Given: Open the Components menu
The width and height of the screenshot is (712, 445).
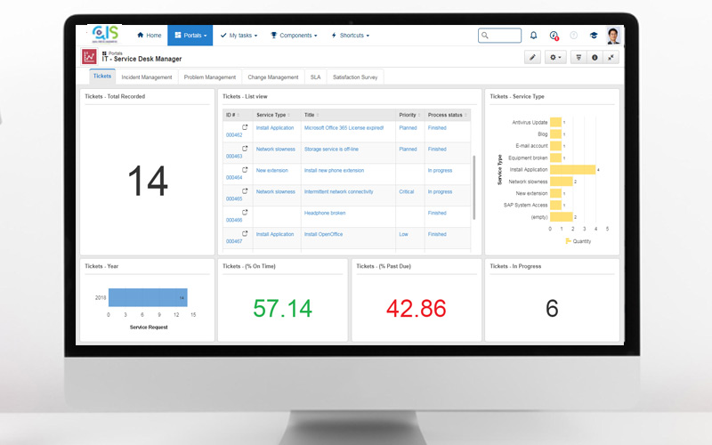Looking at the screenshot, I should pos(294,36).
